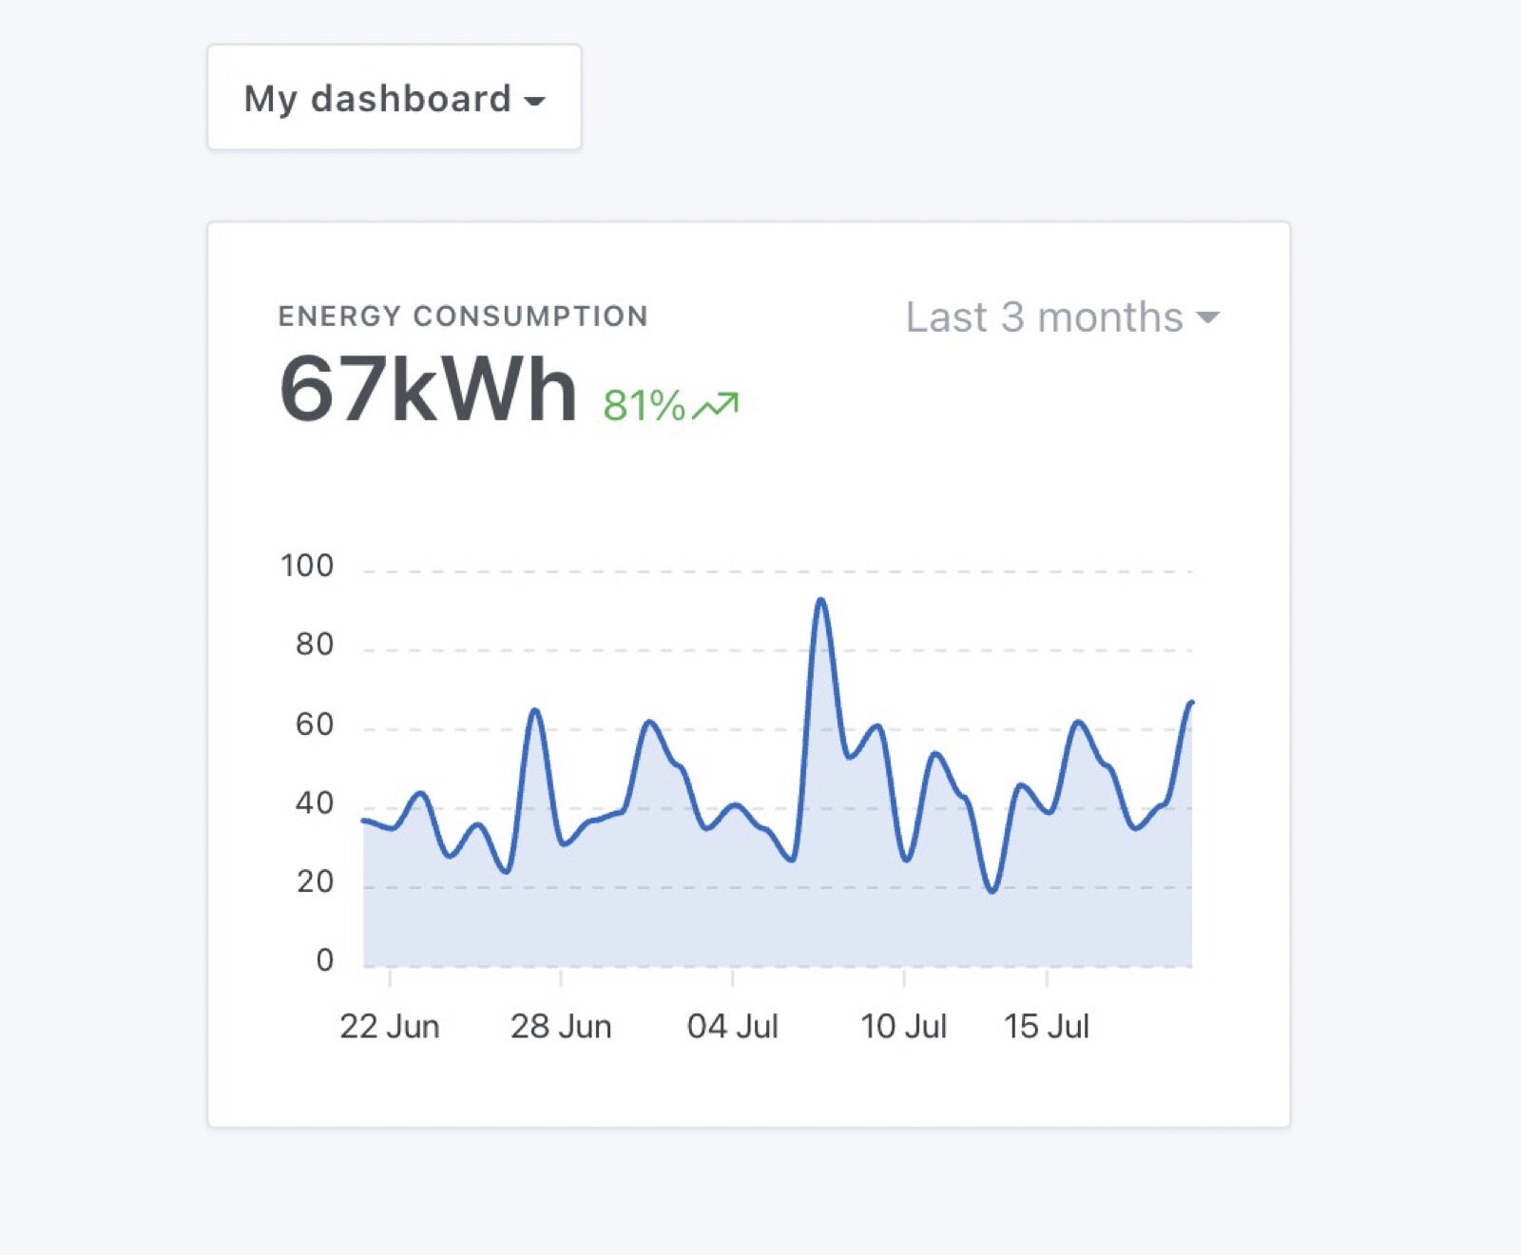The image size is (1521, 1255).
Task: Expand the dashboard switcher menu
Action: click(x=393, y=96)
